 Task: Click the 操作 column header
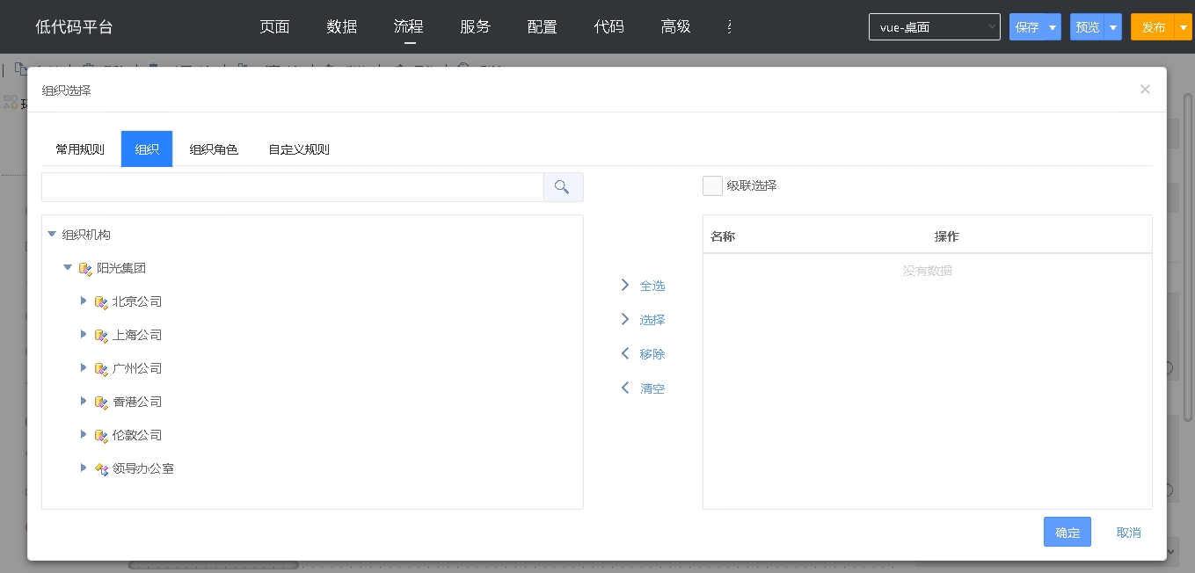pyautogui.click(x=946, y=236)
